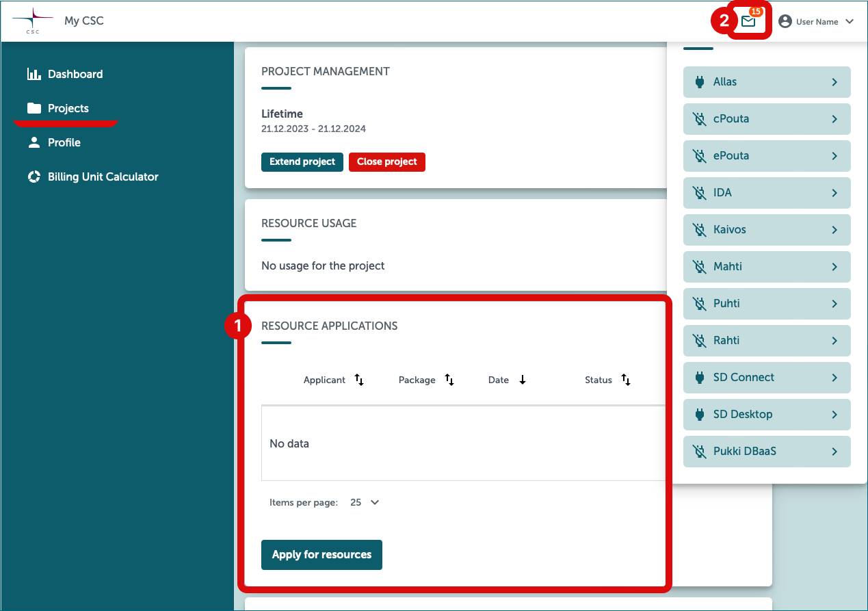Viewport: 868px width, 611px height.
Task: Click the orange 15 notification badge
Action: (x=756, y=12)
